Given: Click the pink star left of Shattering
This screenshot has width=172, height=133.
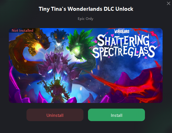Looking at the screenshot, I should 95,42.
